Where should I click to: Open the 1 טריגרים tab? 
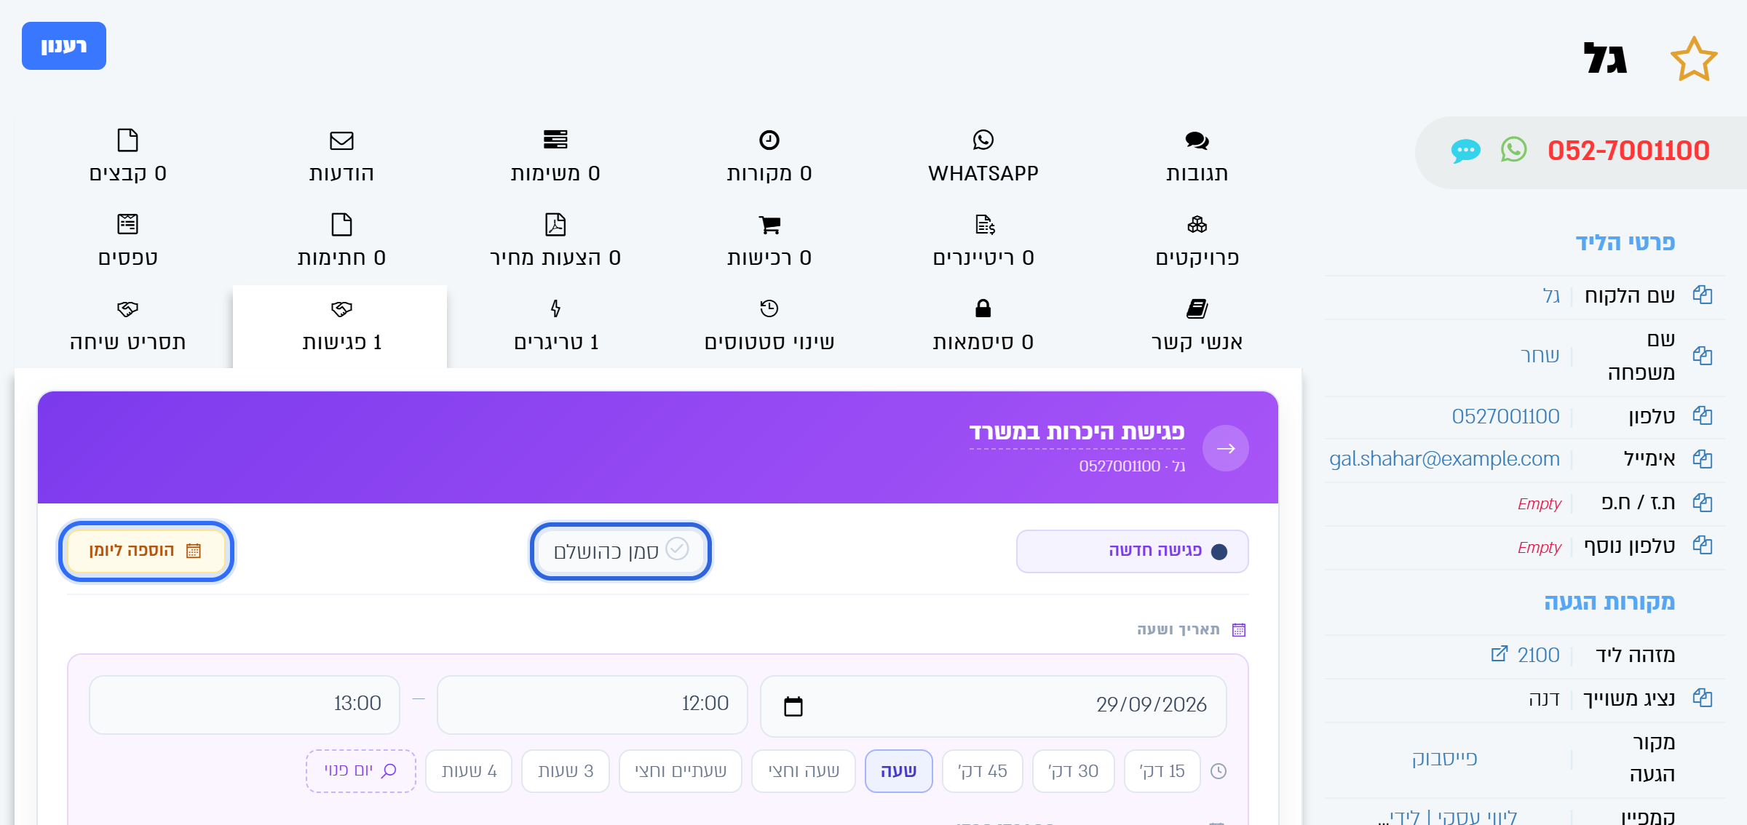tap(555, 326)
